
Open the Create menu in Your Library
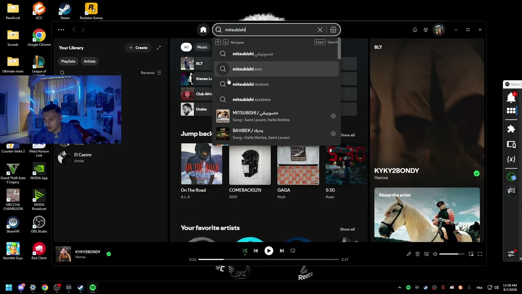pos(138,48)
